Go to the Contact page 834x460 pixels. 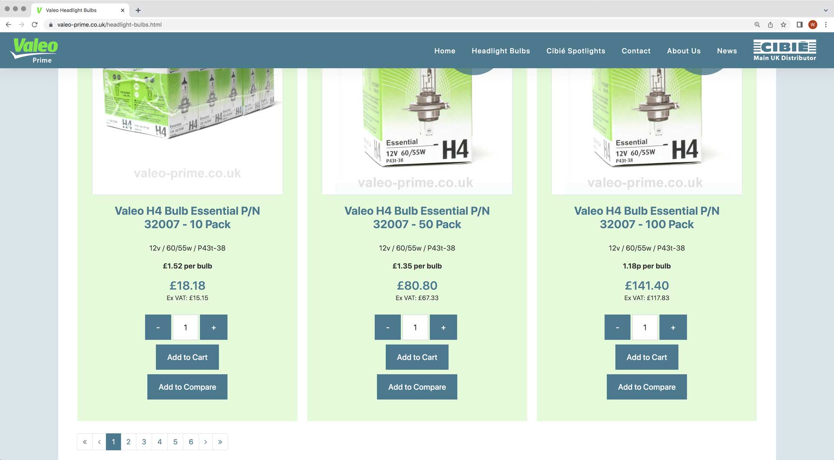(636, 51)
